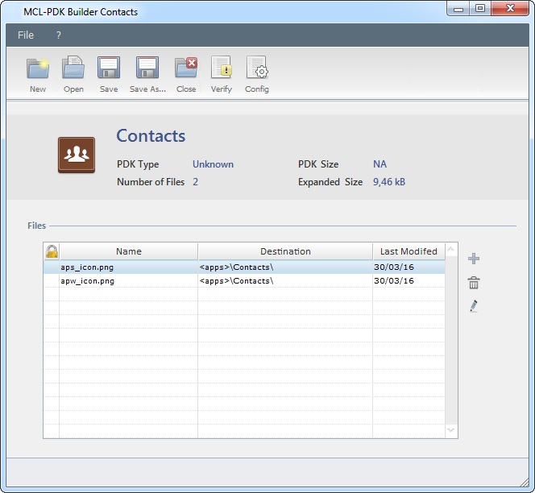Sort by the Last Modified column header
The image size is (535, 493).
[409, 251]
